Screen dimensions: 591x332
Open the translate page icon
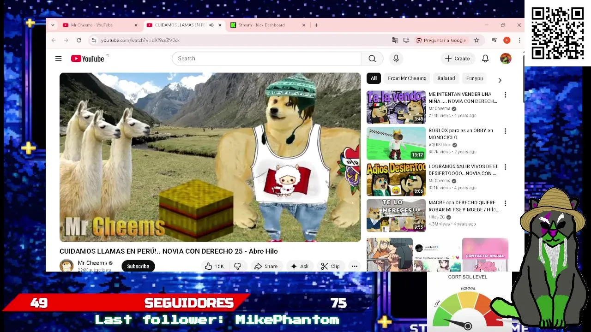[395, 40]
